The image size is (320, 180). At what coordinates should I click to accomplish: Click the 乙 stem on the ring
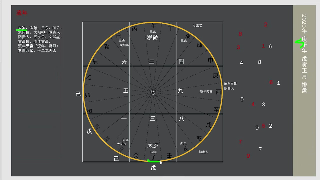click(89, 77)
